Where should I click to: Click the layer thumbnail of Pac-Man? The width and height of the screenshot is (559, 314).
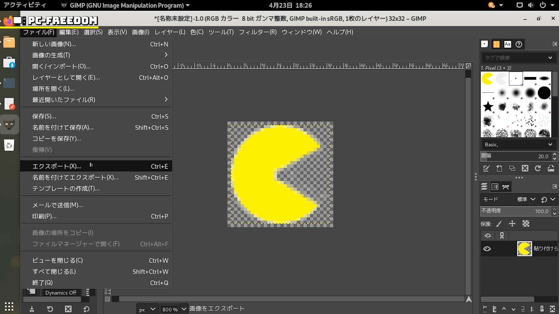click(x=524, y=249)
